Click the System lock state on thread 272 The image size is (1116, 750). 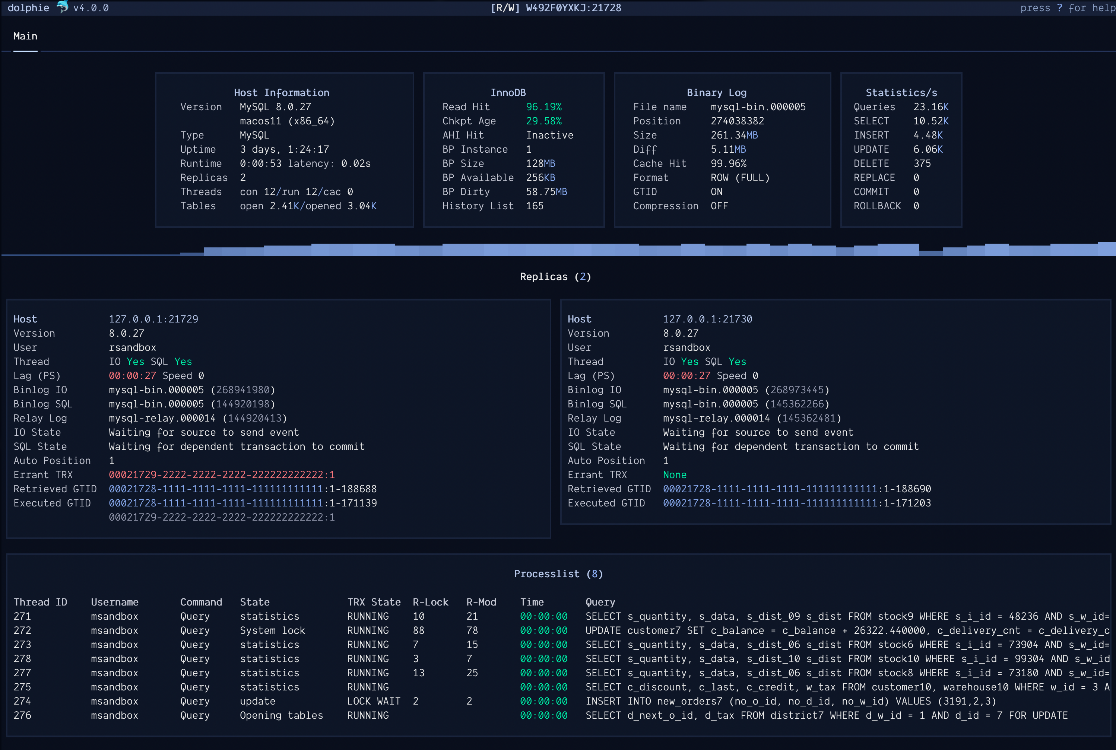pos(272,630)
